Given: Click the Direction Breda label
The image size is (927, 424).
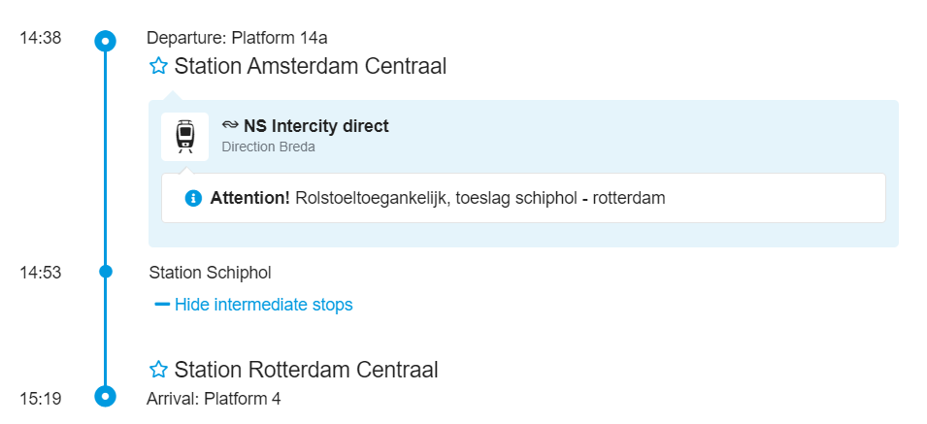Looking at the screenshot, I should [x=269, y=147].
